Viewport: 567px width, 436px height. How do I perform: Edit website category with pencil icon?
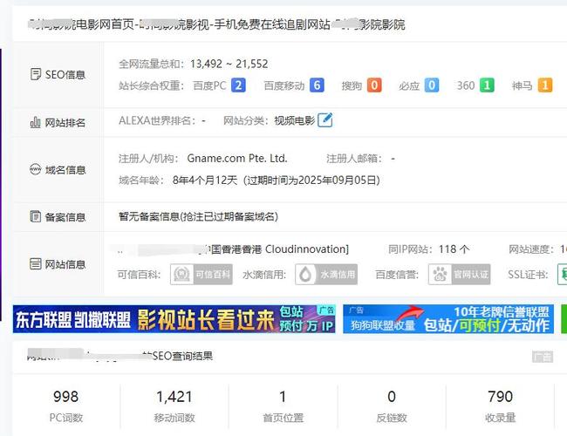click(x=325, y=120)
